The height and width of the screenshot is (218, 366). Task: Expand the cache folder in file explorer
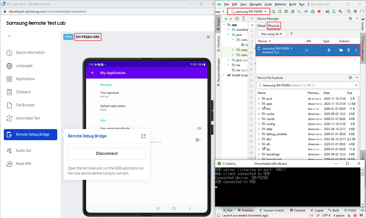(x=259, y=114)
